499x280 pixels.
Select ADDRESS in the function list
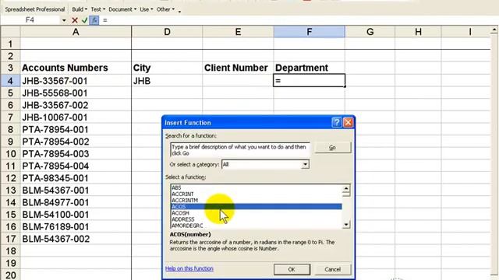(257, 219)
